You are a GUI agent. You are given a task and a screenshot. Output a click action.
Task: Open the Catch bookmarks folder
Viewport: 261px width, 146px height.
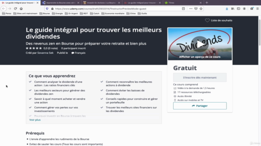click(95, 13)
